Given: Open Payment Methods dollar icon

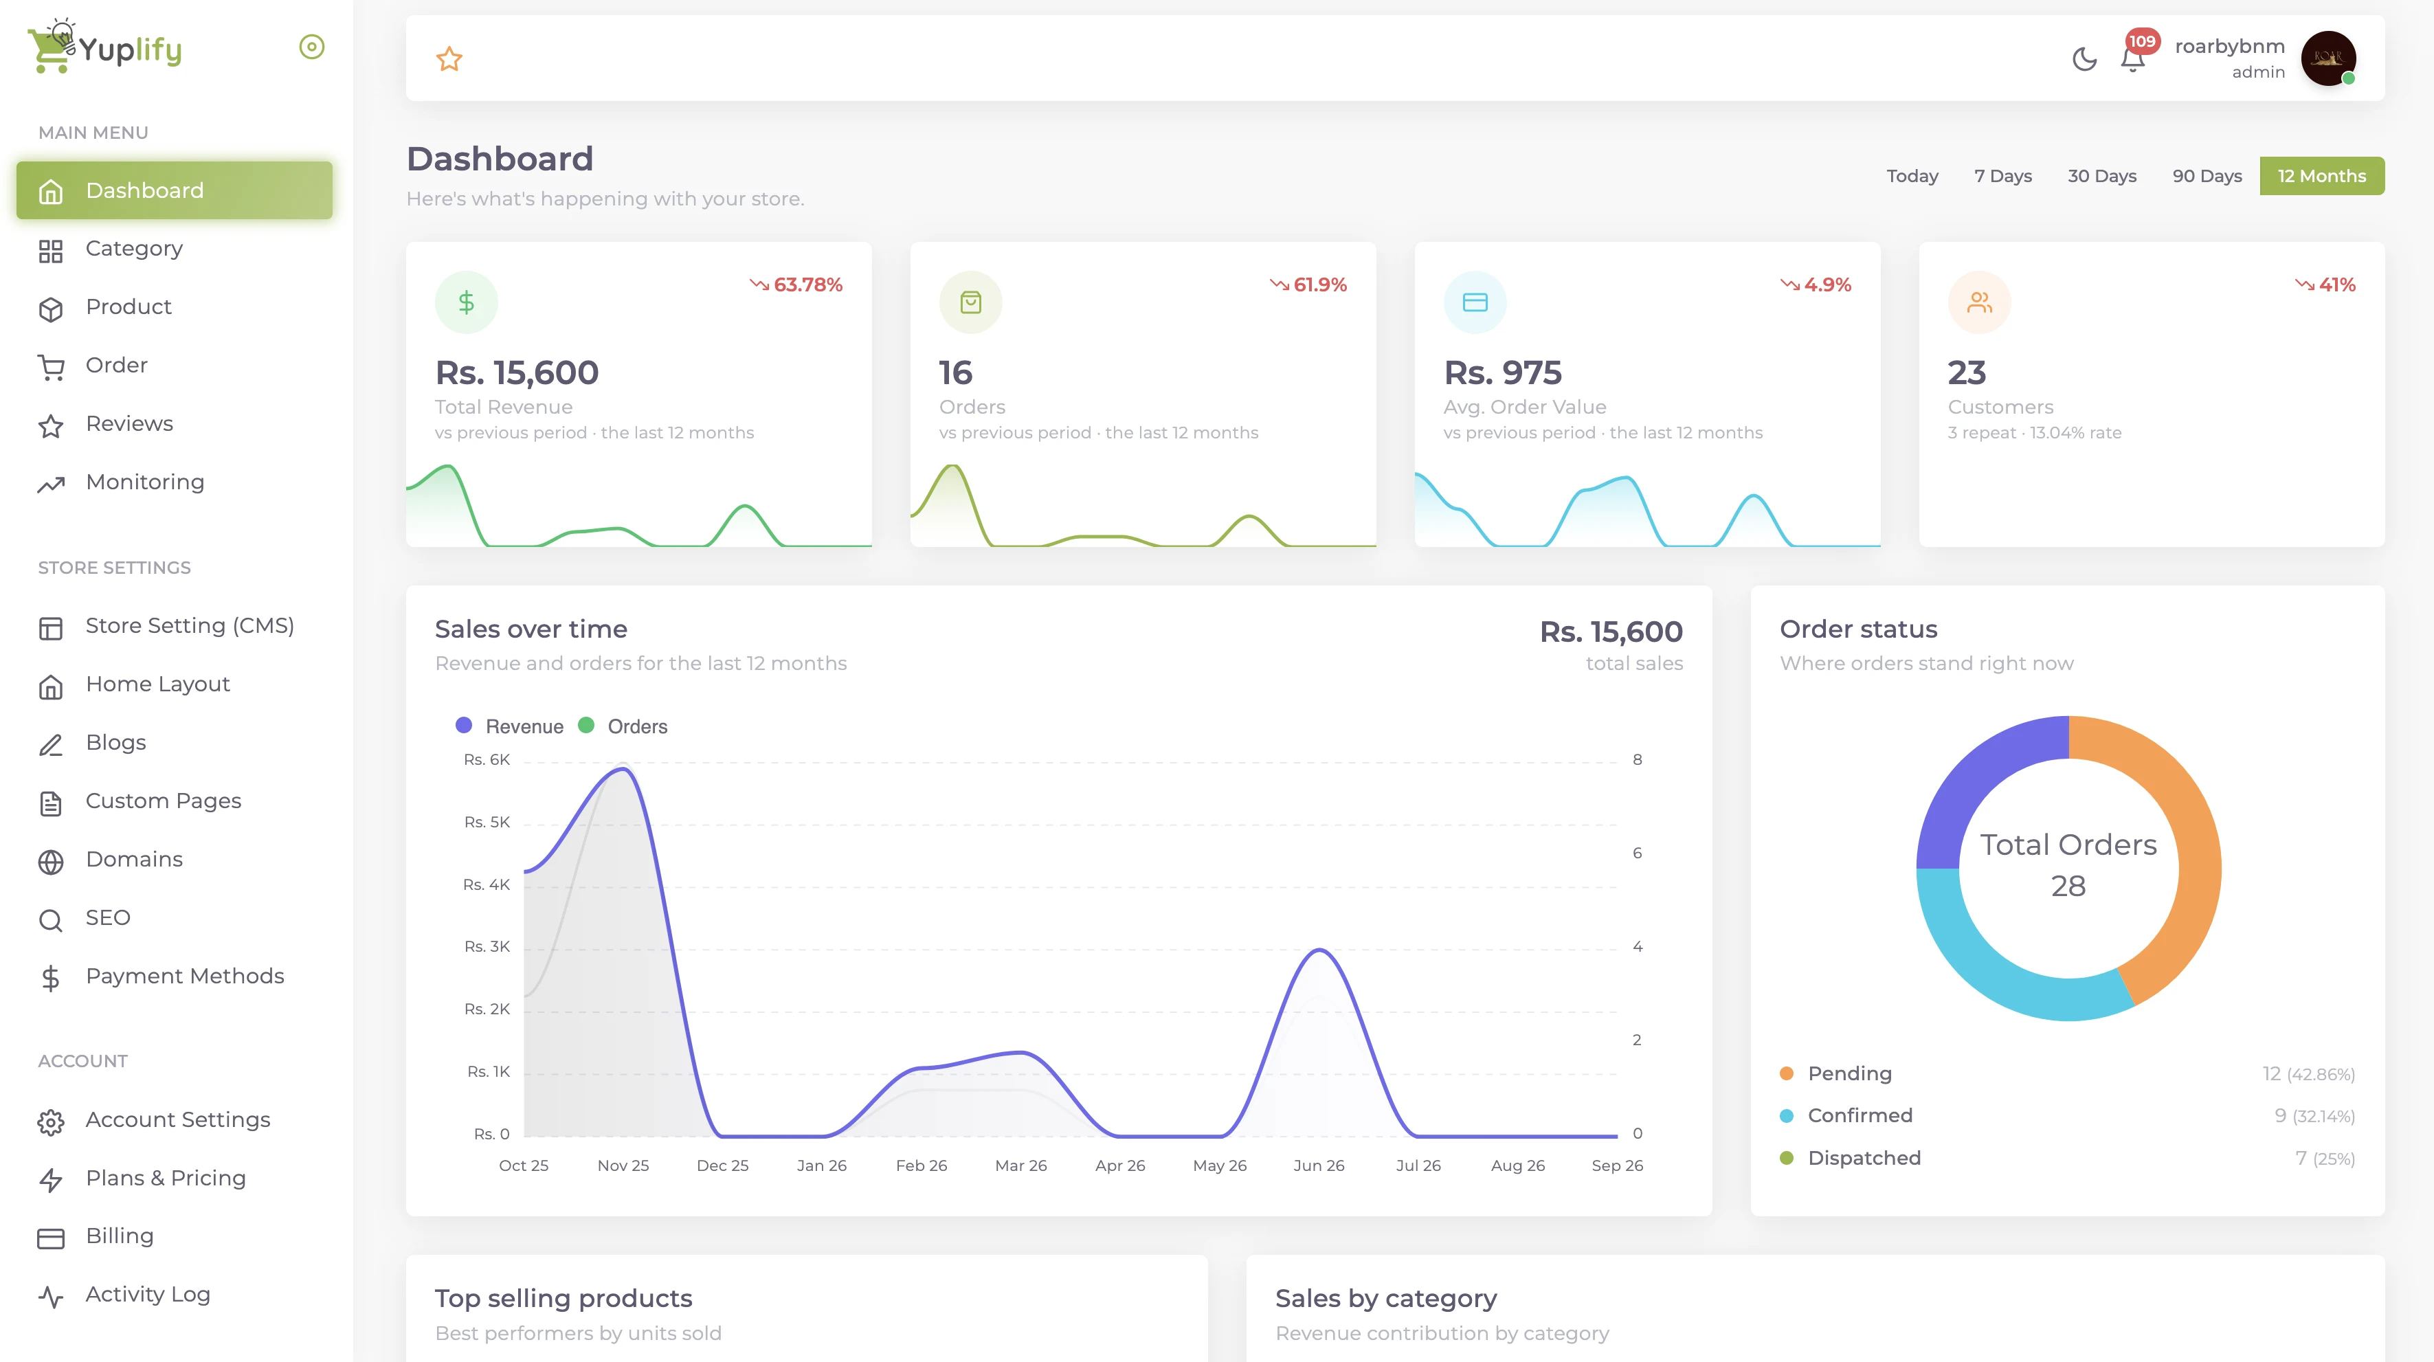Looking at the screenshot, I should click(x=51, y=979).
